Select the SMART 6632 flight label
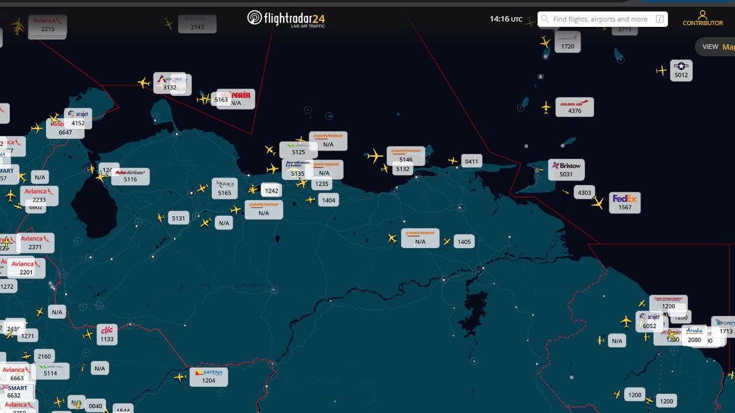The height and width of the screenshot is (413, 735). pos(18,392)
